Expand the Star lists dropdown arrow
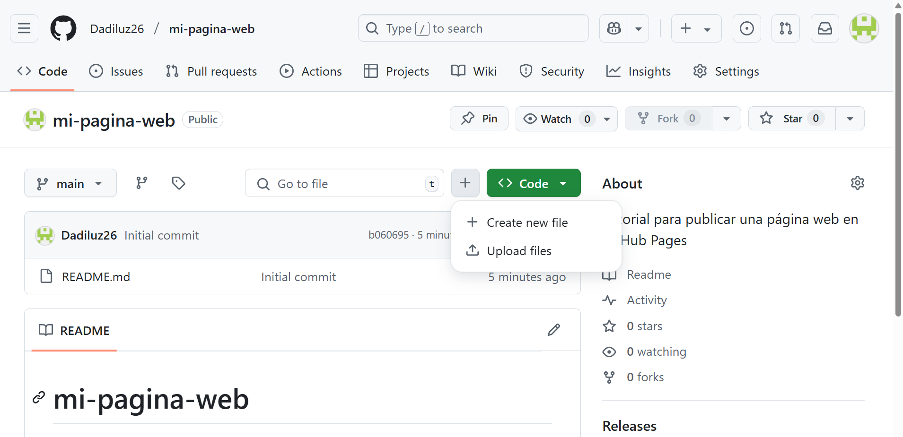The image size is (903, 437). click(850, 119)
